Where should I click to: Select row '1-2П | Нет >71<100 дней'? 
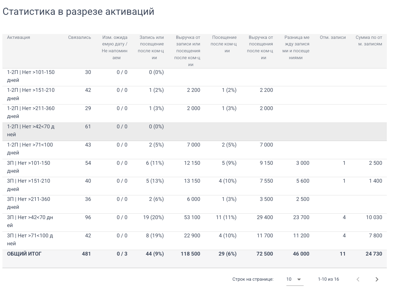tap(195, 150)
